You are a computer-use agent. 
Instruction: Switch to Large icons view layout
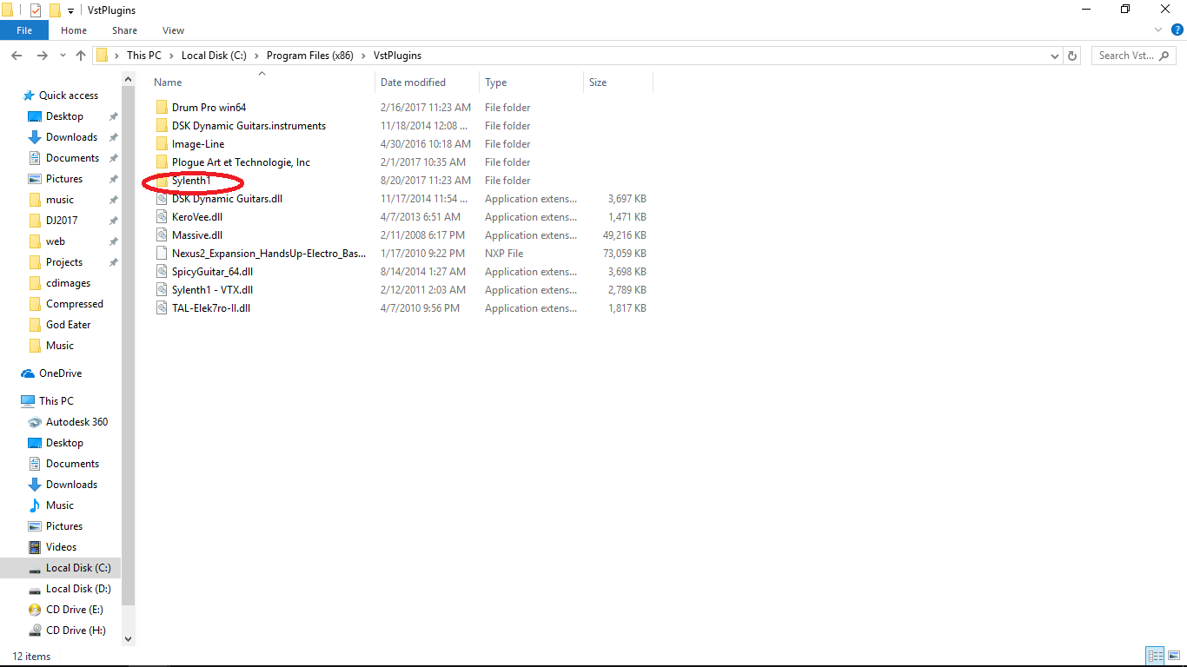[1173, 657]
